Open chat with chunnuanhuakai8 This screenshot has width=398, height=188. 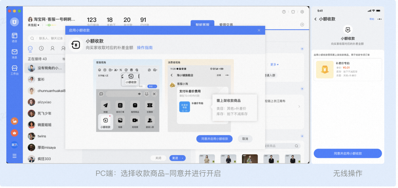pos(45,91)
